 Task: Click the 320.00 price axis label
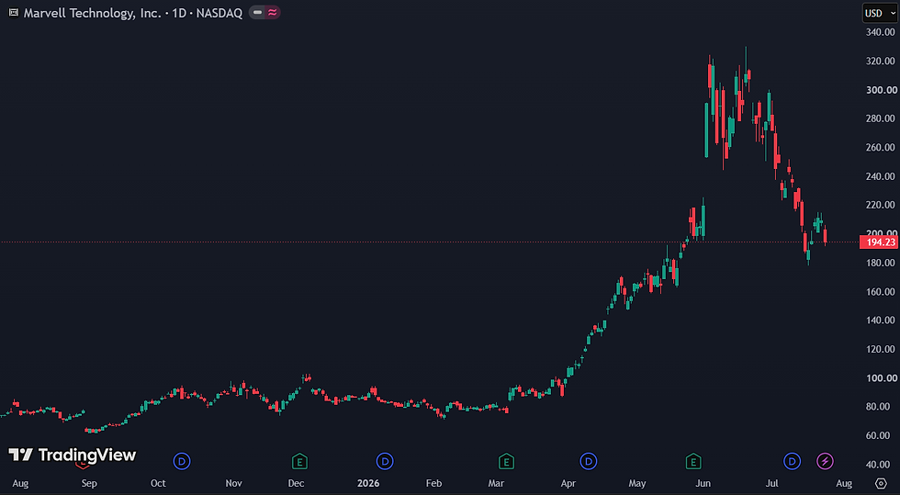point(881,61)
